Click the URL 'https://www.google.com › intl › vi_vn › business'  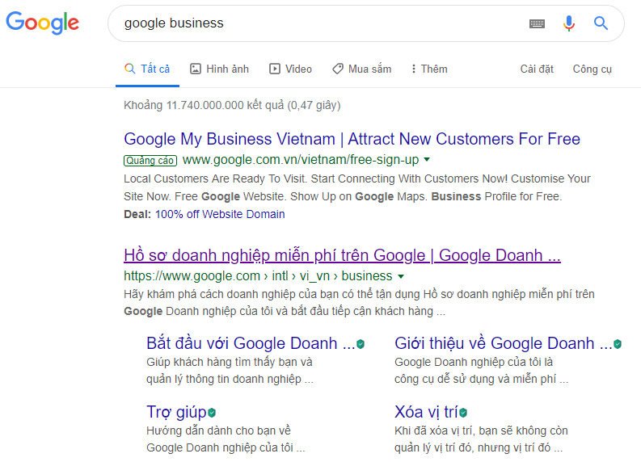(x=258, y=276)
